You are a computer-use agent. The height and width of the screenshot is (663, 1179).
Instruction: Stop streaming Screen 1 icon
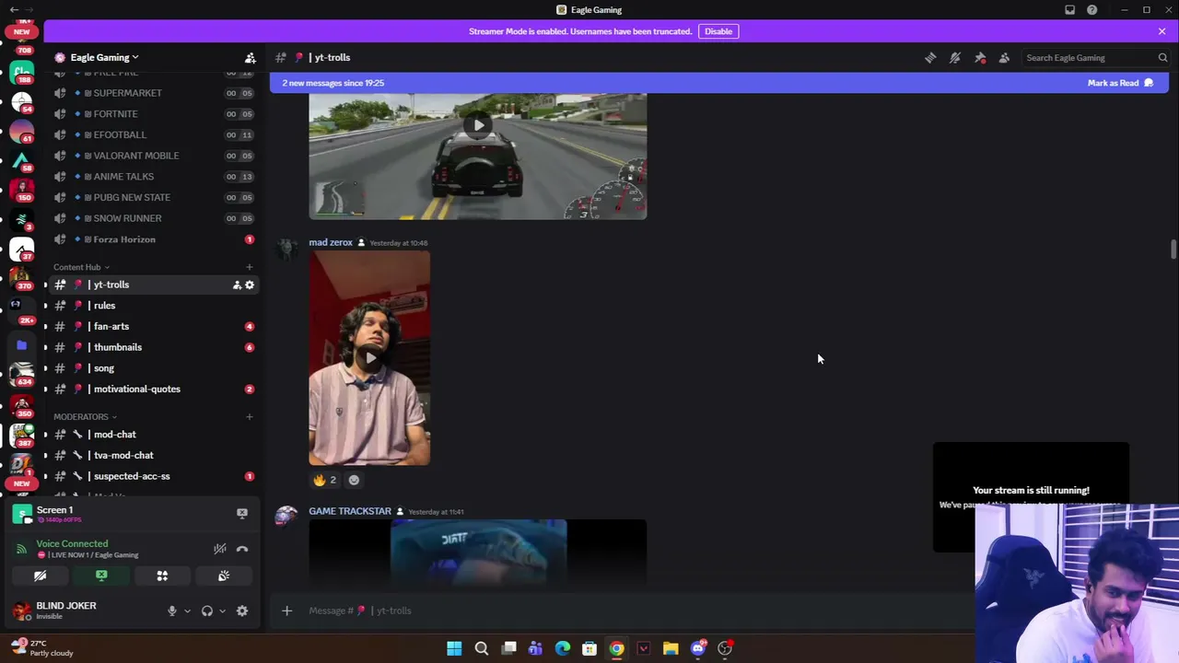[241, 514]
